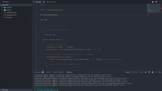The height and width of the screenshot is (91, 162).
Task: Click the foreach($contentFiles loop line
Action: point(60,57)
